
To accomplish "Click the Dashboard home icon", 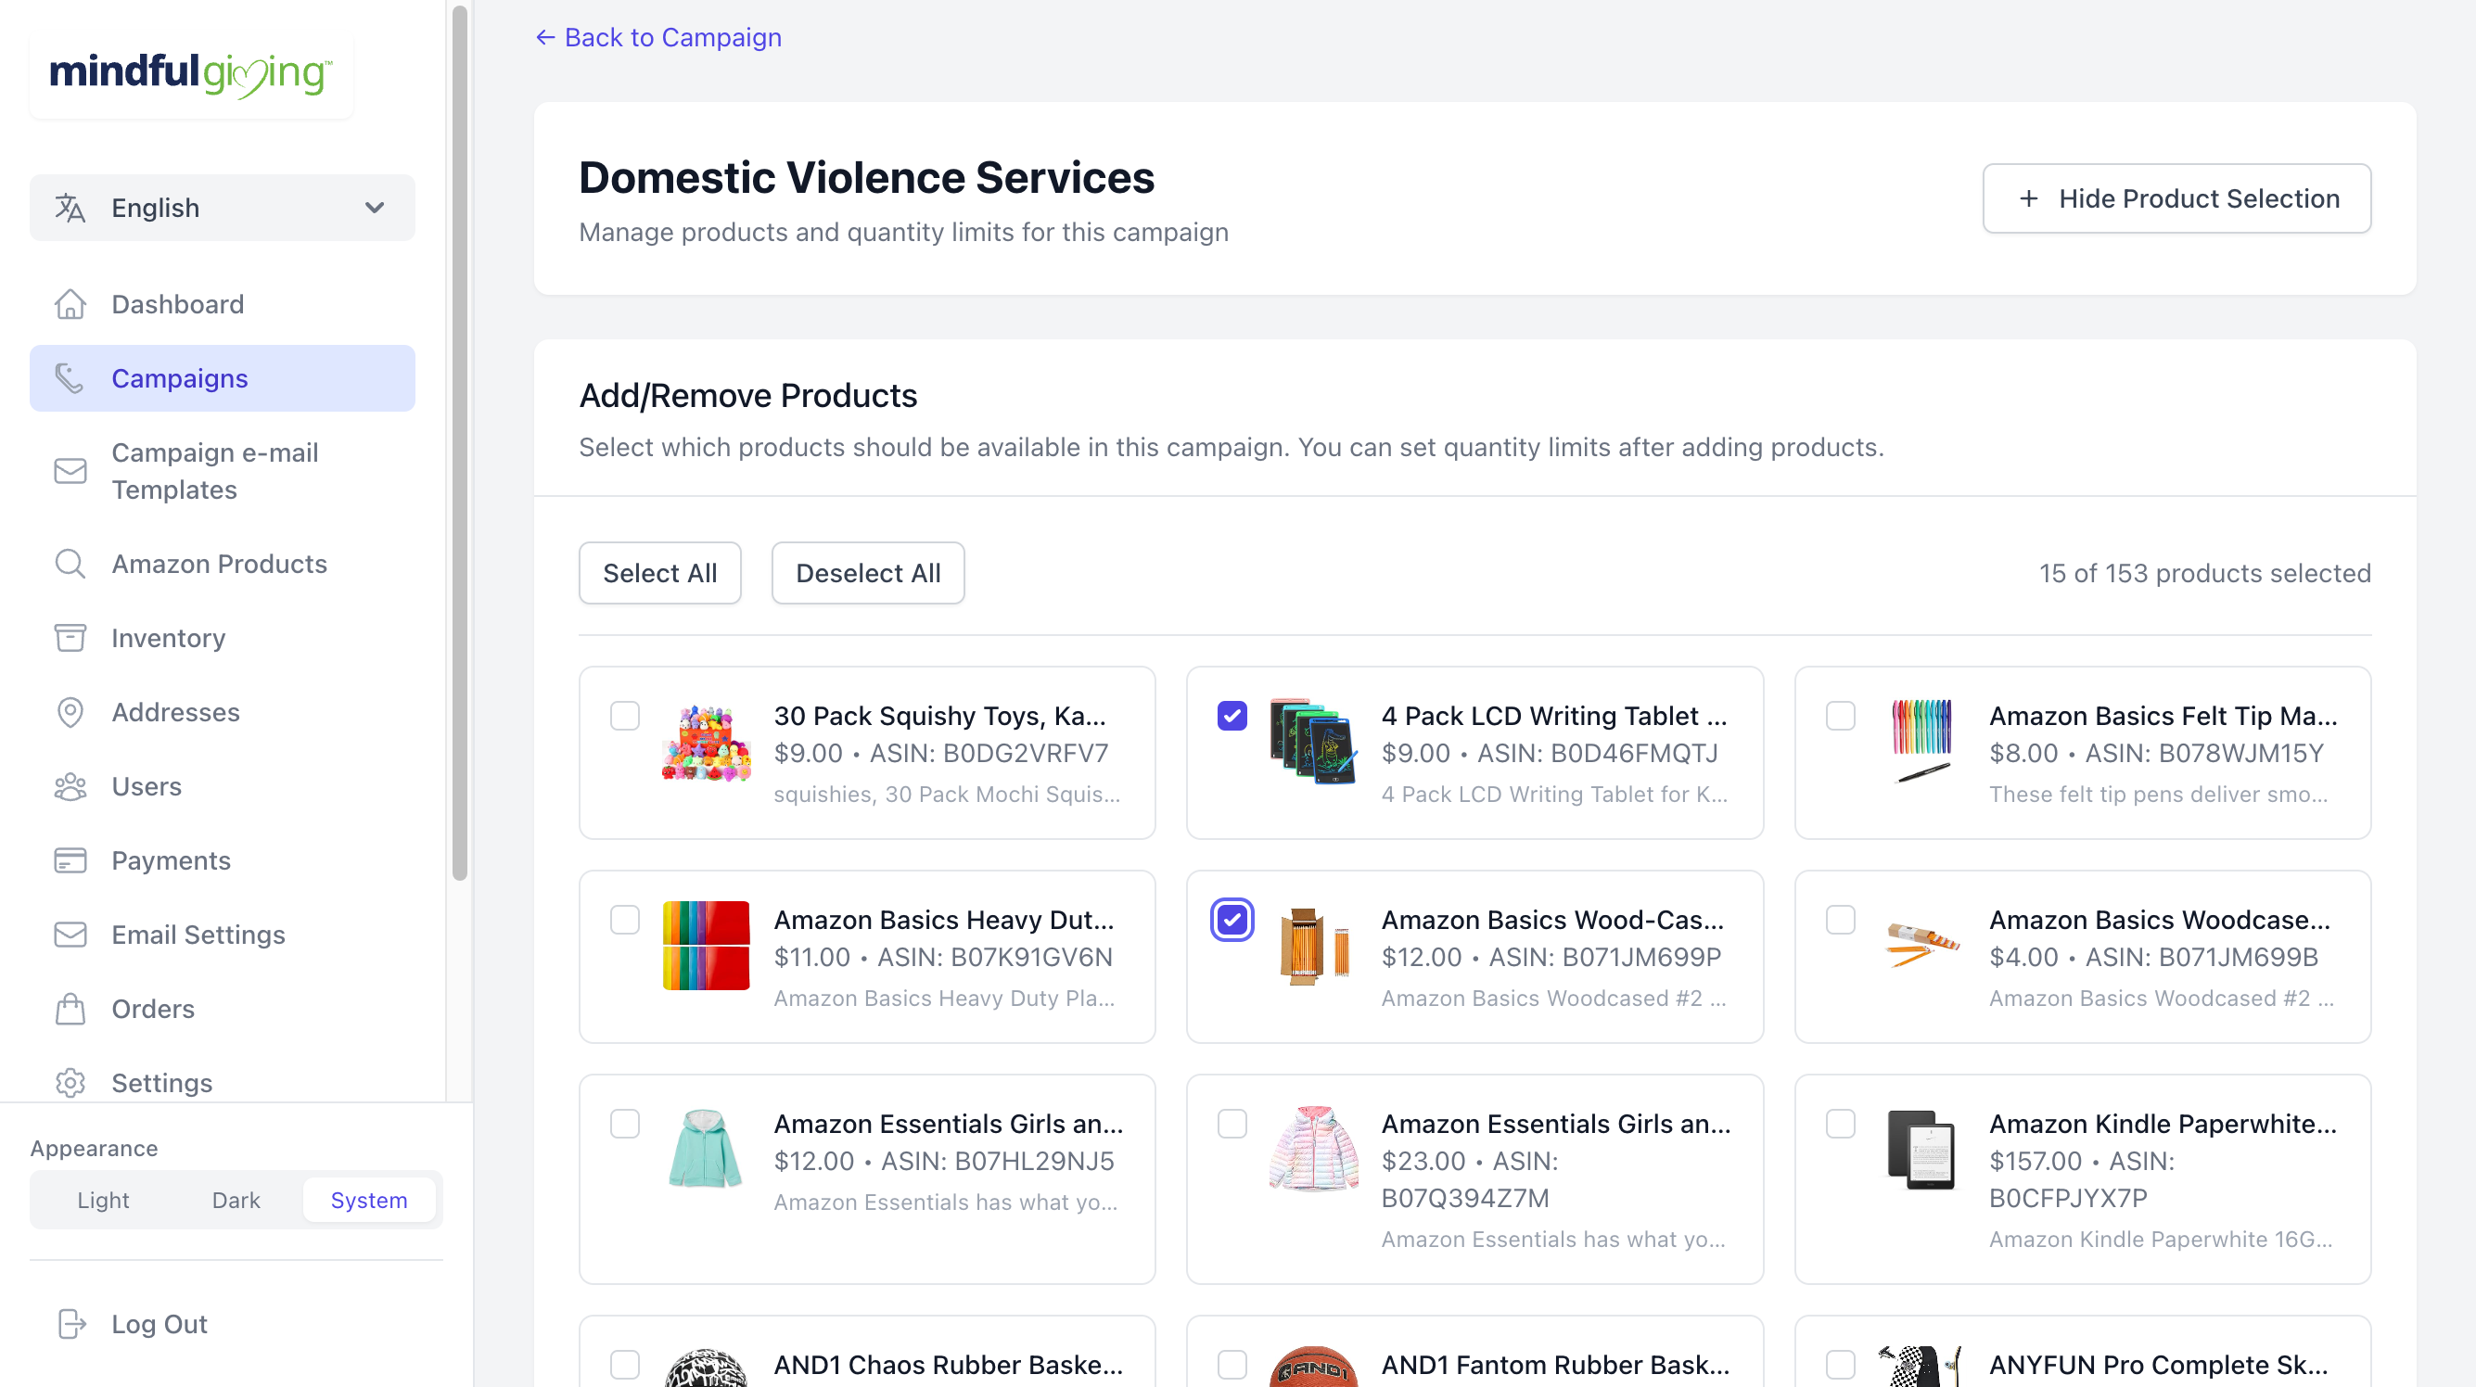I will [70, 304].
